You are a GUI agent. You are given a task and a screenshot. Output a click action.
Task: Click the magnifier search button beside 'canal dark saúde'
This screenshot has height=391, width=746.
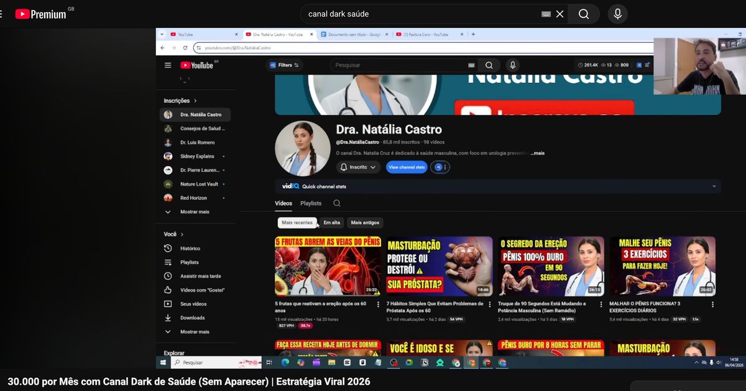[584, 14]
